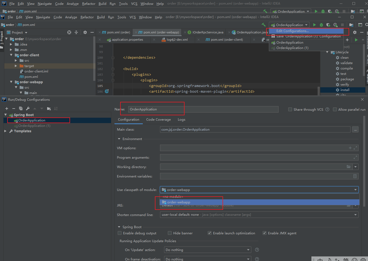Toggle Allow parallel run checkbox

tap(335, 109)
